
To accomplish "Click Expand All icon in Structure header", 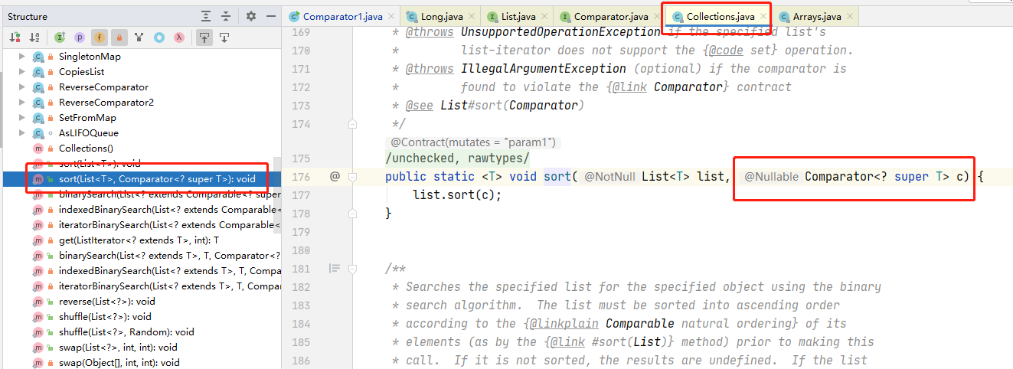I will pyautogui.click(x=206, y=16).
